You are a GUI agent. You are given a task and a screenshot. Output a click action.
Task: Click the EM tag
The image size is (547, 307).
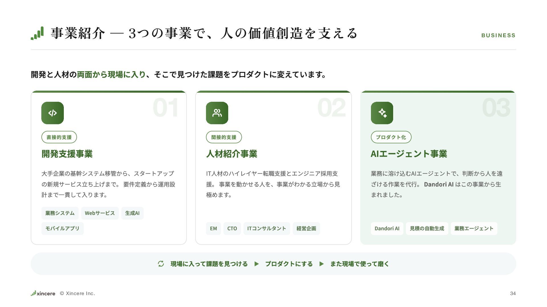(x=213, y=229)
